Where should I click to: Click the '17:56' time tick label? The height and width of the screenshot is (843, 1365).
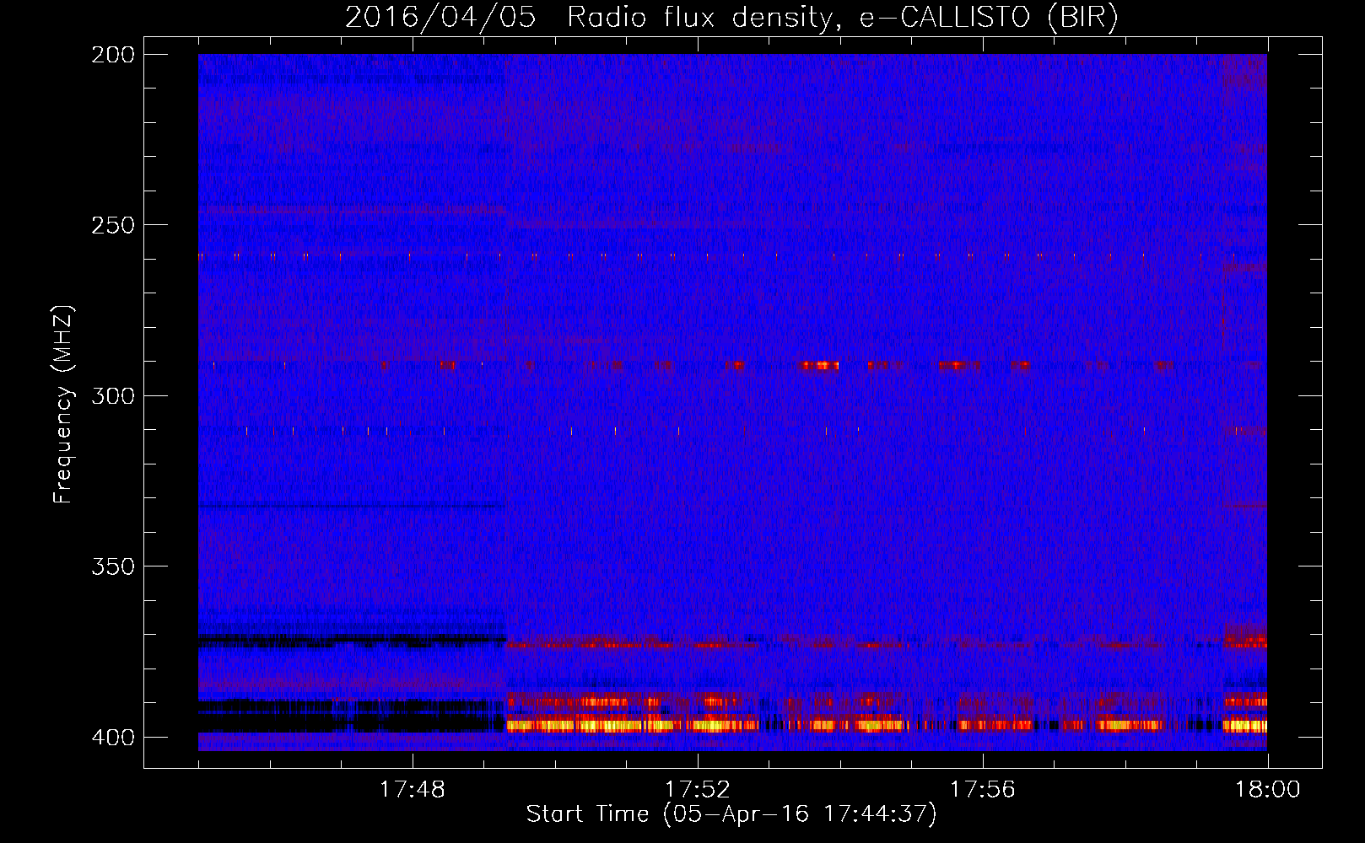point(982,789)
